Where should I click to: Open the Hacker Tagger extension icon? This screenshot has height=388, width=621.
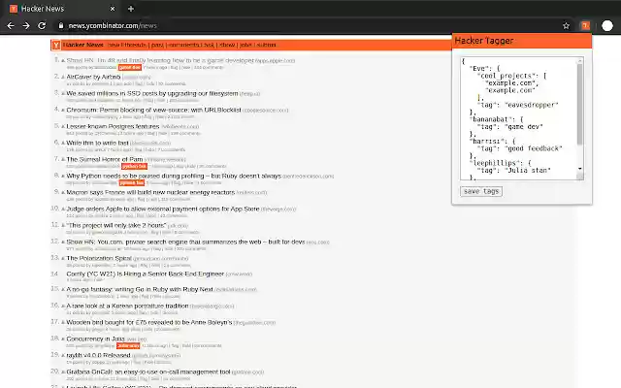[585, 26]
